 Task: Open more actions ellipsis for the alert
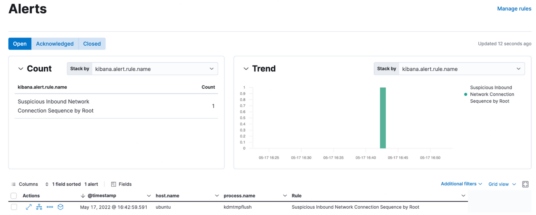pyautogui.click(x=50, y=207)
